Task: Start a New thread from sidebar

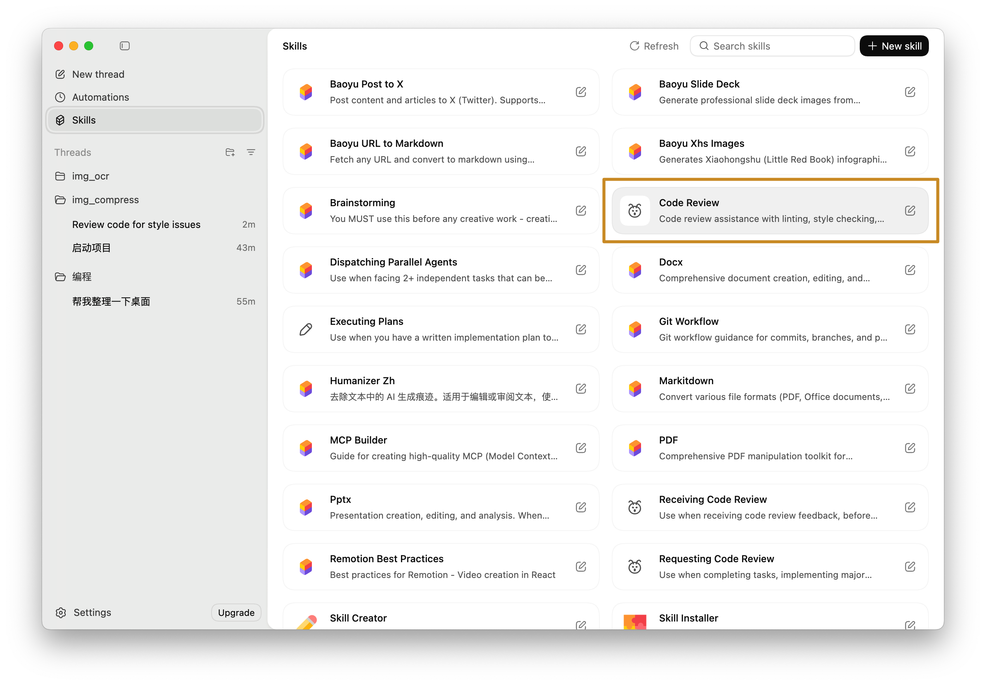Action: point(98,74)
